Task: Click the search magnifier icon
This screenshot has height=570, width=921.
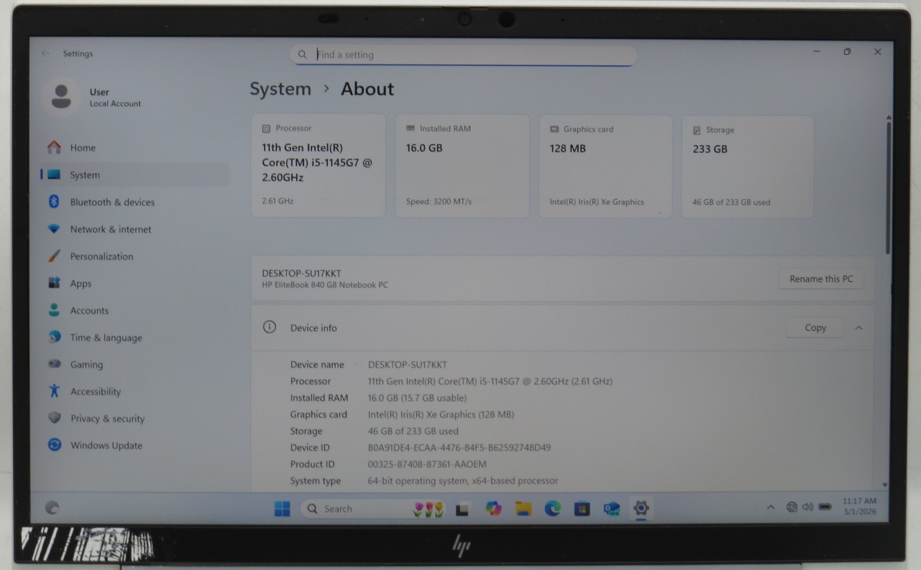Action: (302, 55)
